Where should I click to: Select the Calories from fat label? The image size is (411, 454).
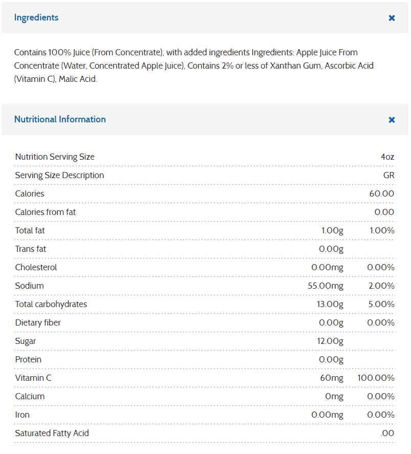[x=46, y=212]
